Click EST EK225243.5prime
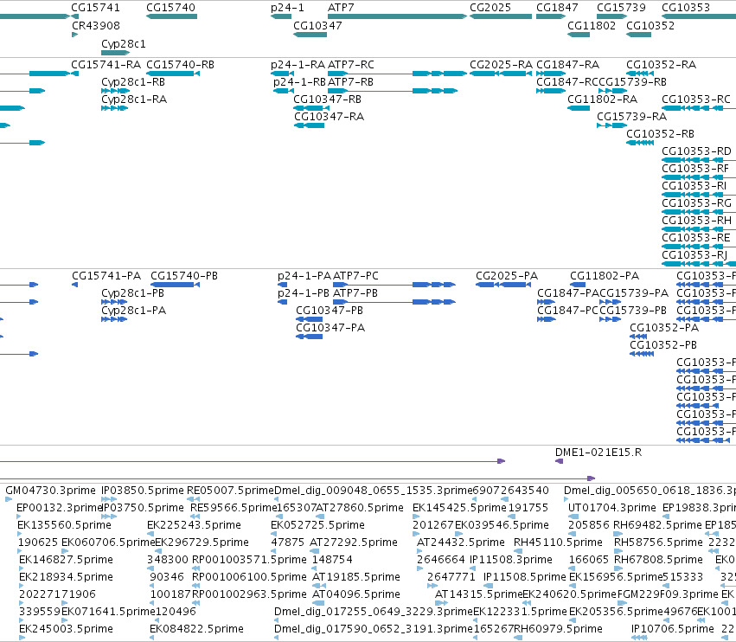Viewport: 736px width, 642px height. click(195, 525)
